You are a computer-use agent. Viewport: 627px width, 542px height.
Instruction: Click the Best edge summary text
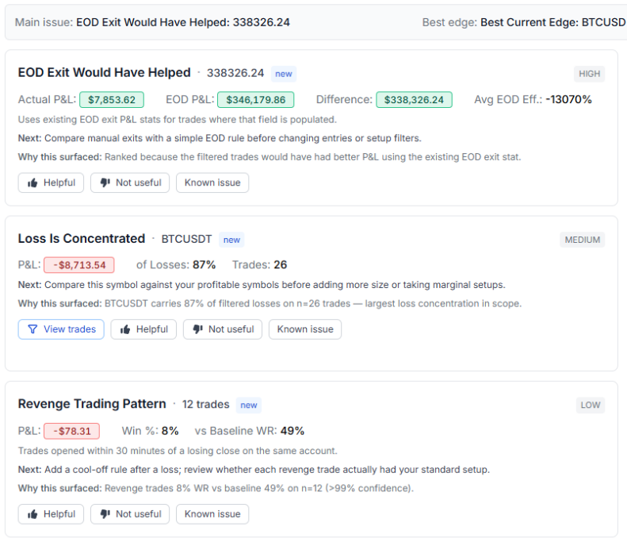524,22
